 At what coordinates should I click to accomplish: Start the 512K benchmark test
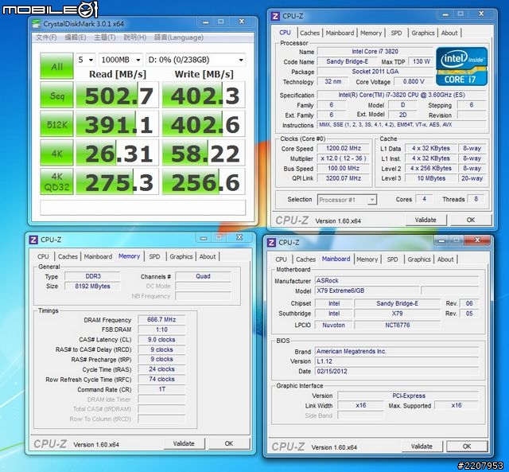click(x=56, y=123)
